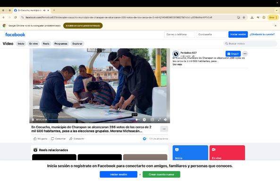Open more options next to Seguir

click(245, 54)
